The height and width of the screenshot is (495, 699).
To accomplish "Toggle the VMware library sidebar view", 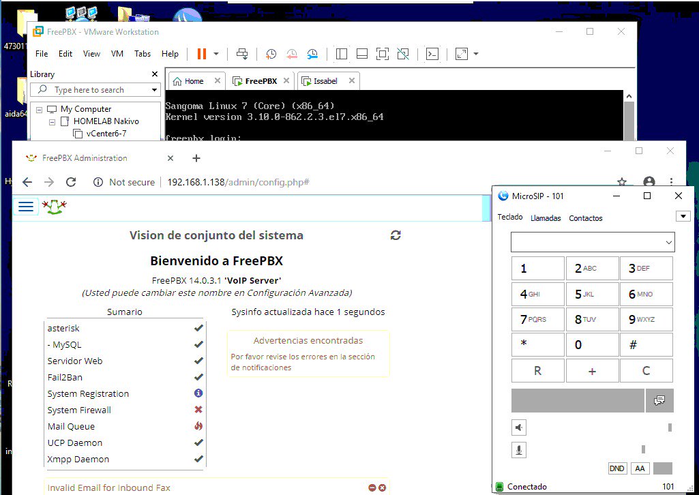I will (x=342, y=54).
